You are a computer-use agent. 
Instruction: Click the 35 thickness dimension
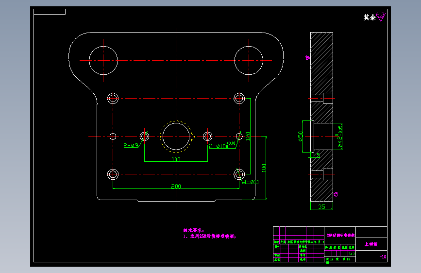(x=321, y=206)
